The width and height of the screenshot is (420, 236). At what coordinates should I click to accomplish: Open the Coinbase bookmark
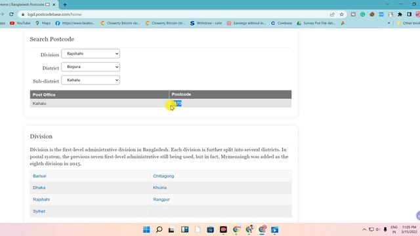point(282,24)
